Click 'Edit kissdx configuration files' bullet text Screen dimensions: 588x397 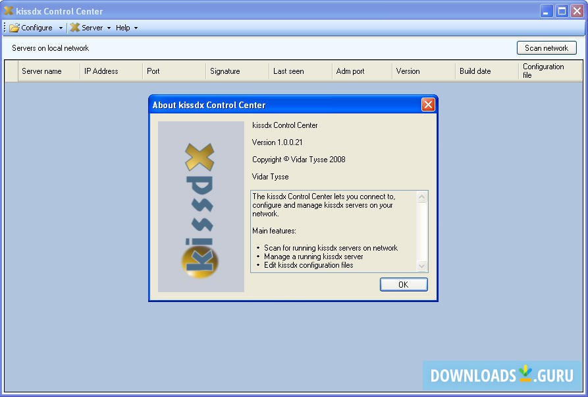(309, 265)
